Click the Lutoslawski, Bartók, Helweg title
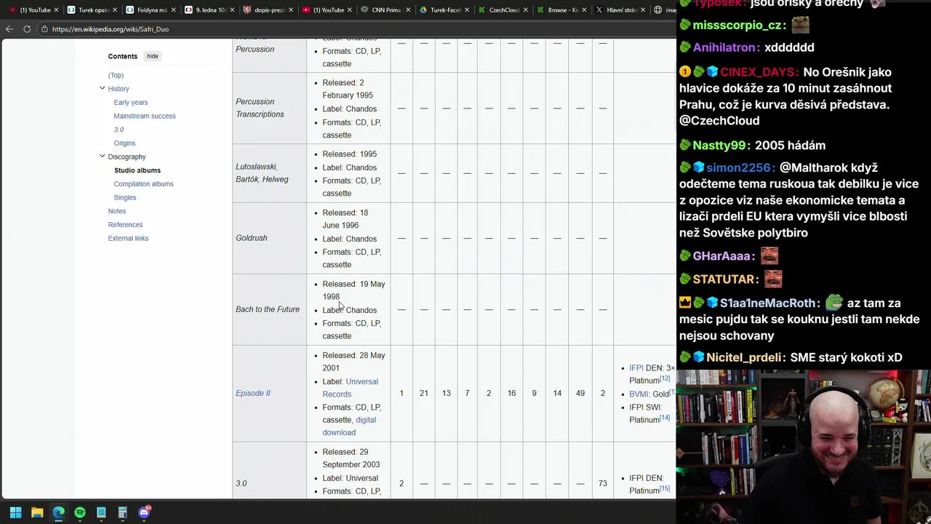The height and width of the screenshot is (524, 931). pyautogui.click(x=262, y=173)
